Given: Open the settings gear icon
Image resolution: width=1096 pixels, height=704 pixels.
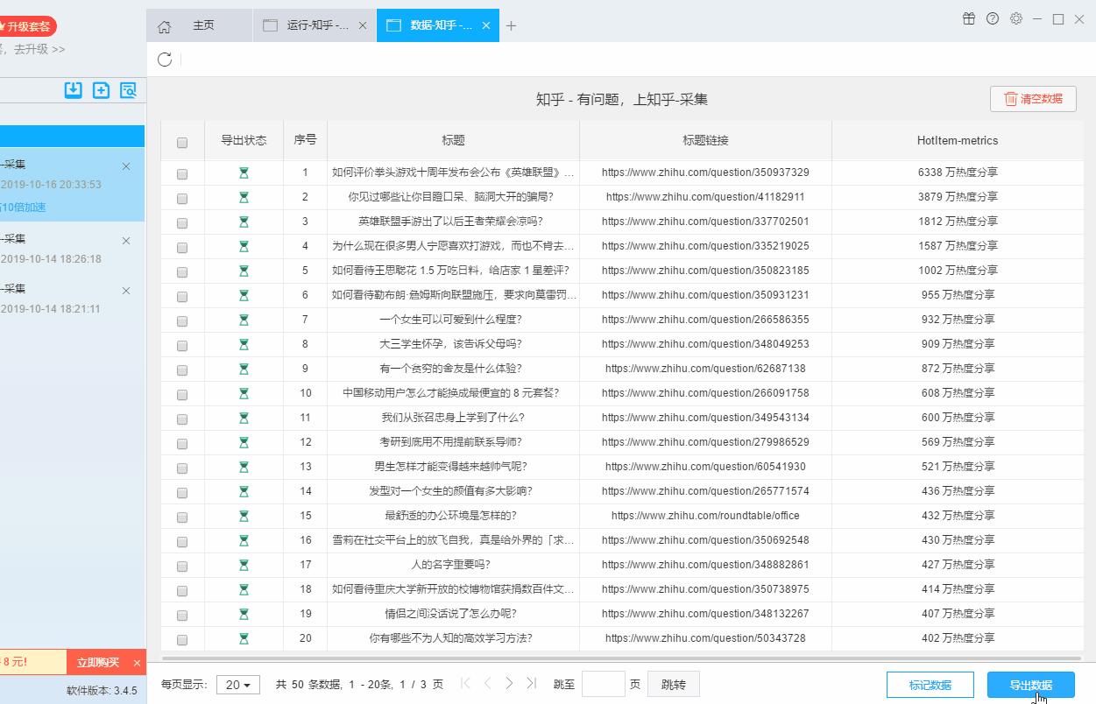Looking at the screenshot, I should pyautogui.click(x=1016, y=18).
